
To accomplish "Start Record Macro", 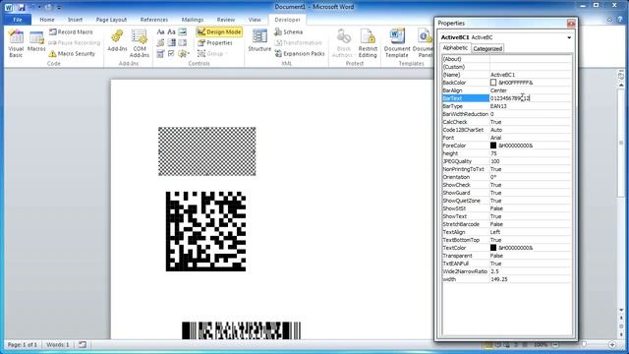I will [x=71, y=31].
